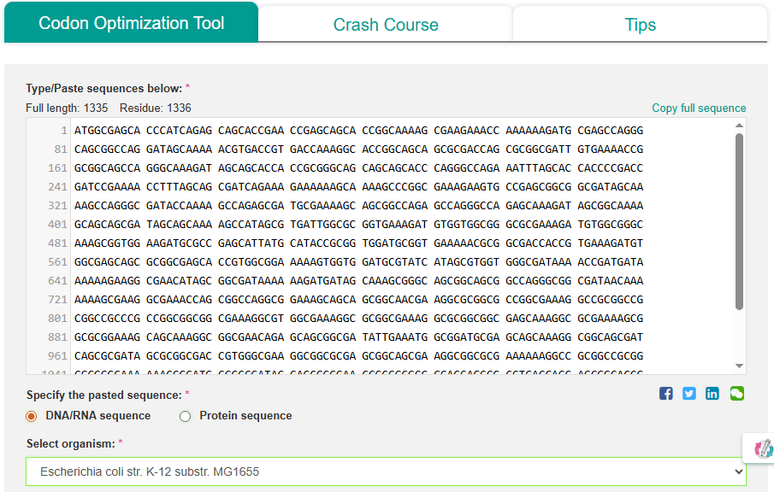Click inside sequence row numbered 481
This screenshot has height=492, width=774.
342,243
